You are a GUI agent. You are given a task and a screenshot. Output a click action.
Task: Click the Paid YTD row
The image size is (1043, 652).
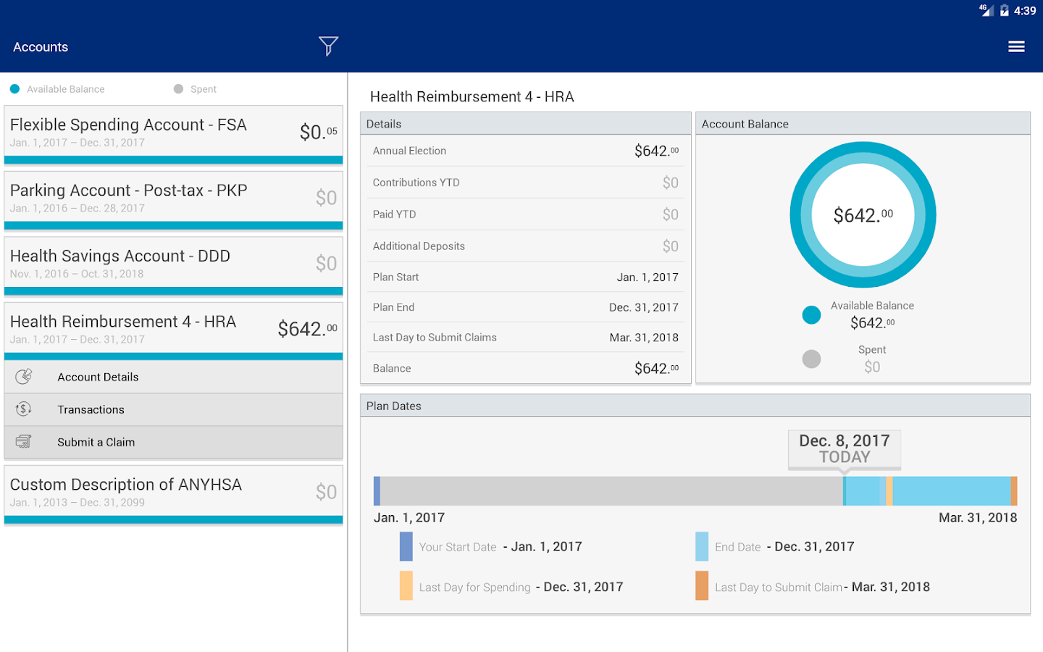coord(526,214)
